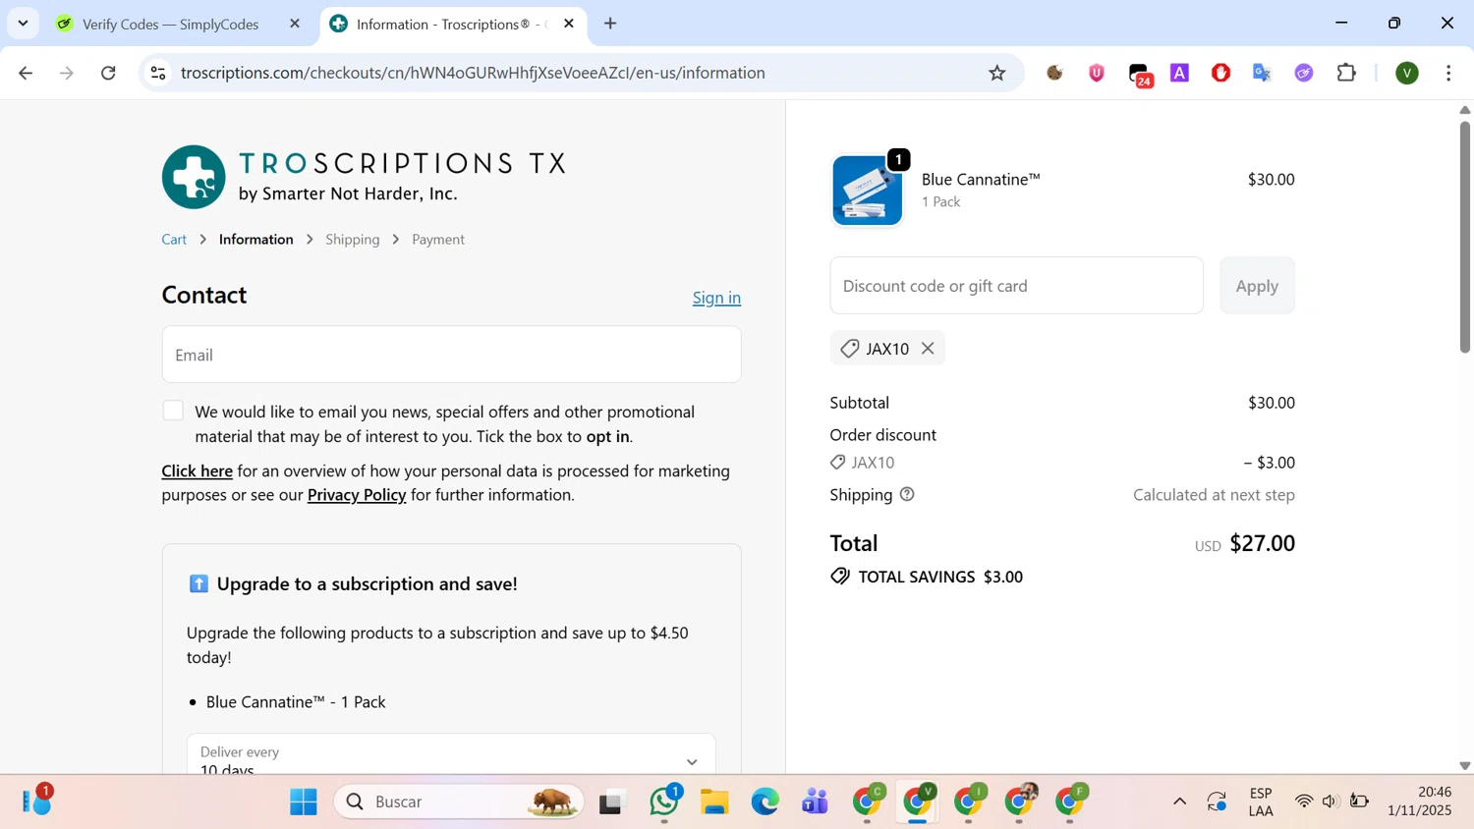Image resolution: width=1474 pixels, height=829 pixels.
Task: Open the tab search dropdown arrow
Action: [23, 24]
